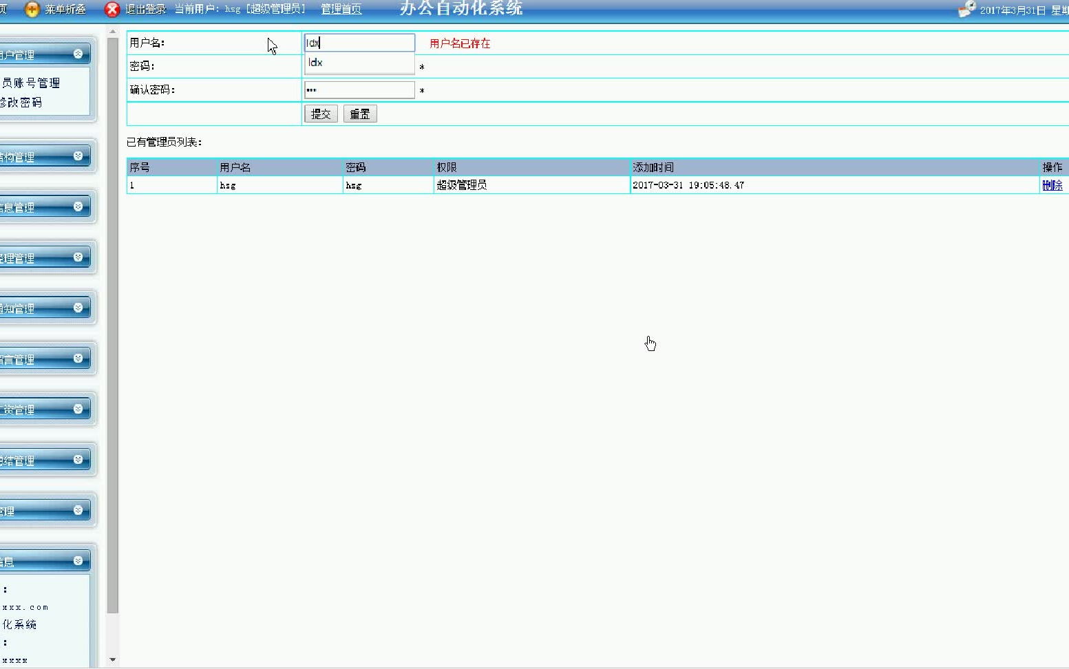Click the 确认密码 field label
Screen dimensions: 1069x669
click(x=152, y=90)
